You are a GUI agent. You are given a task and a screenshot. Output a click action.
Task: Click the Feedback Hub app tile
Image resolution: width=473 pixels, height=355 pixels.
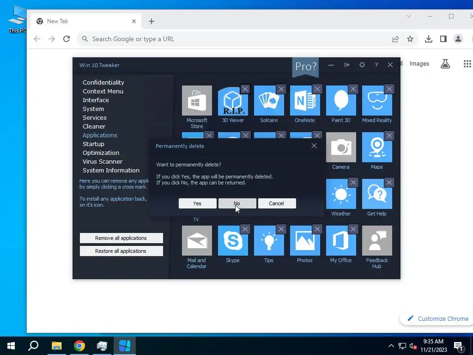pyautogui.click(x=377, y=240)
